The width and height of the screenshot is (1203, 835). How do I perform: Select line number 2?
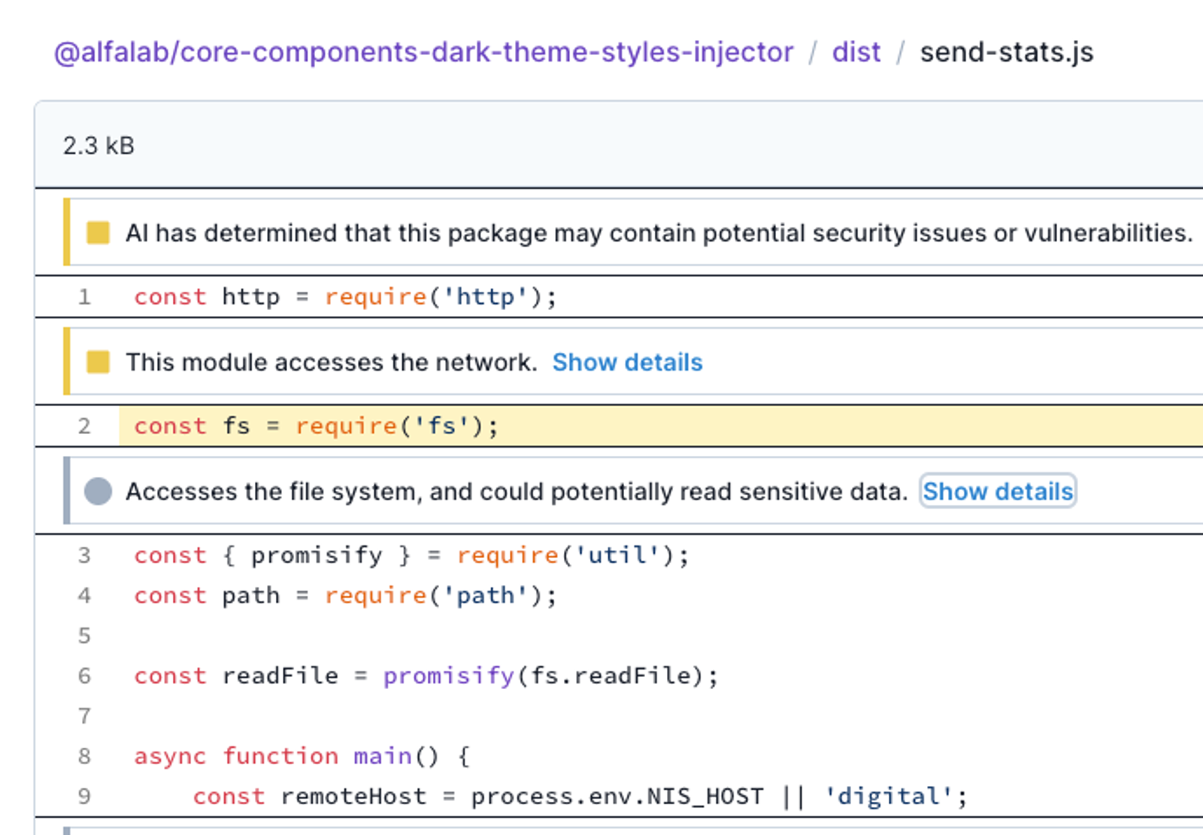point(84,427)
